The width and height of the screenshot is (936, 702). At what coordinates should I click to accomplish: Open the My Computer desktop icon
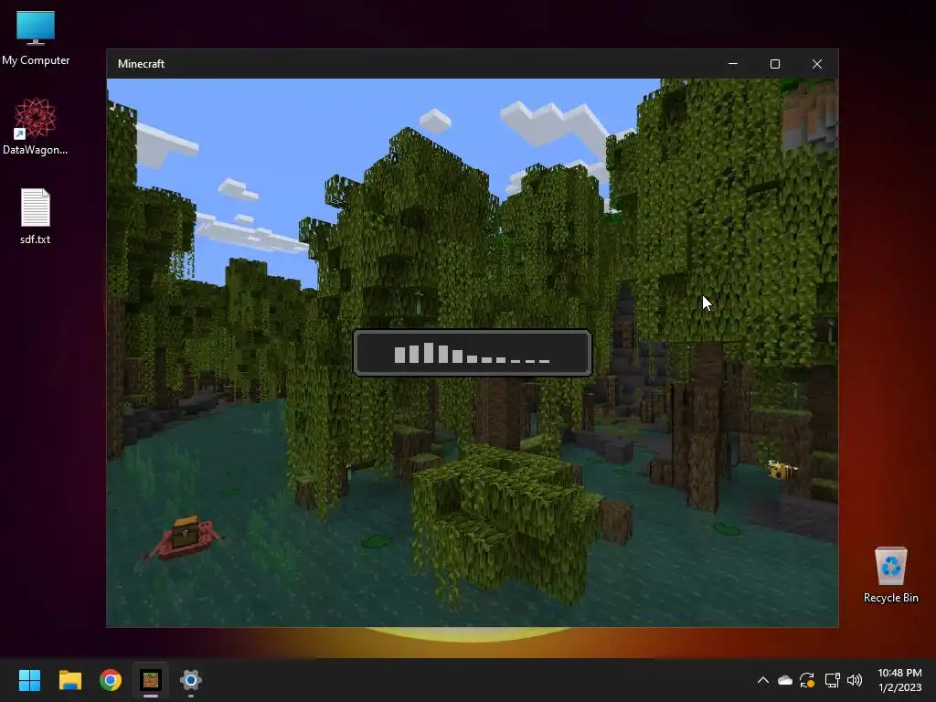[x=36, y=38]
